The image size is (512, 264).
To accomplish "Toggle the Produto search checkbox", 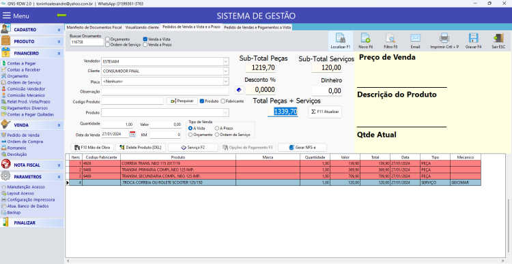I will point(202,101).
